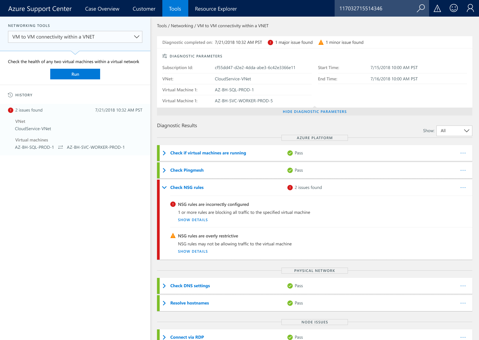Open Check if virtual machines are running link
The width and height of the screenshot is (479, 340).
[208, 153]
